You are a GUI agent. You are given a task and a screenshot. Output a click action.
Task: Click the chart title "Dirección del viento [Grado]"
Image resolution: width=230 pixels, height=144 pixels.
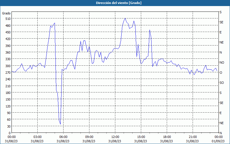point(119,3)
